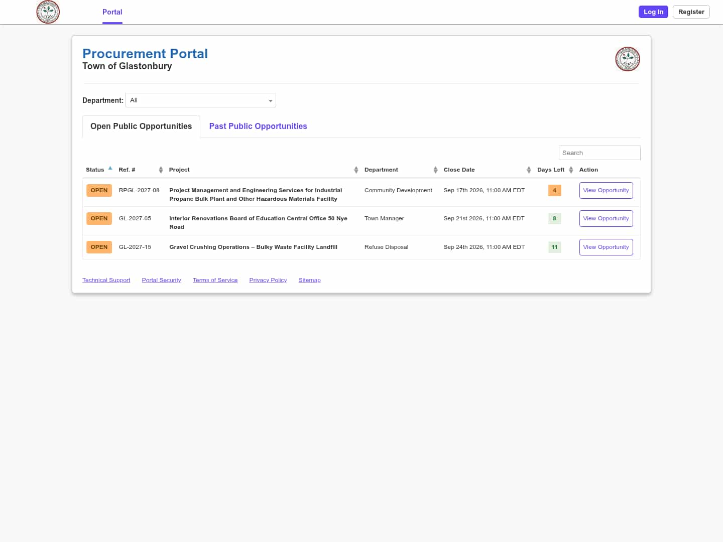Click project title about Industrial Propane Bulk Plant
Screen dimensions: 723x542
(256, 195)
